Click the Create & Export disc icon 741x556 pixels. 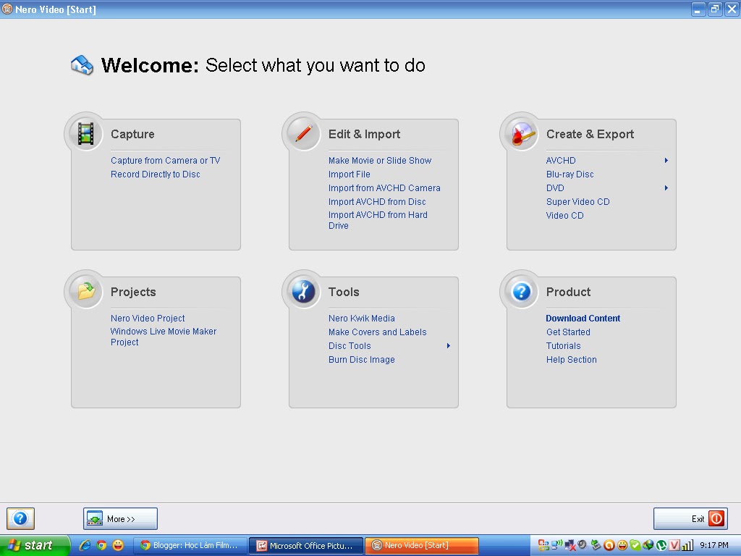[x=522, y=134]
